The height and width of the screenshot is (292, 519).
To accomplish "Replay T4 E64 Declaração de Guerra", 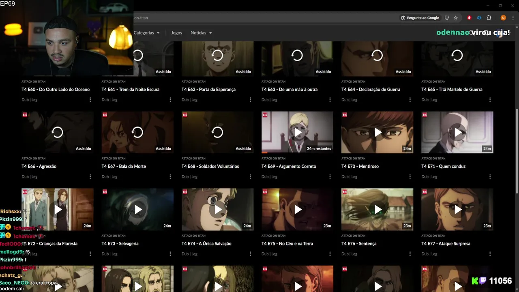I will coord(377,55).
